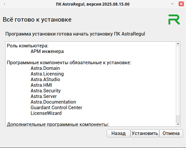Go back with the Назад button
The height and width of the screenshot is (148, 186).
[119, 133]
